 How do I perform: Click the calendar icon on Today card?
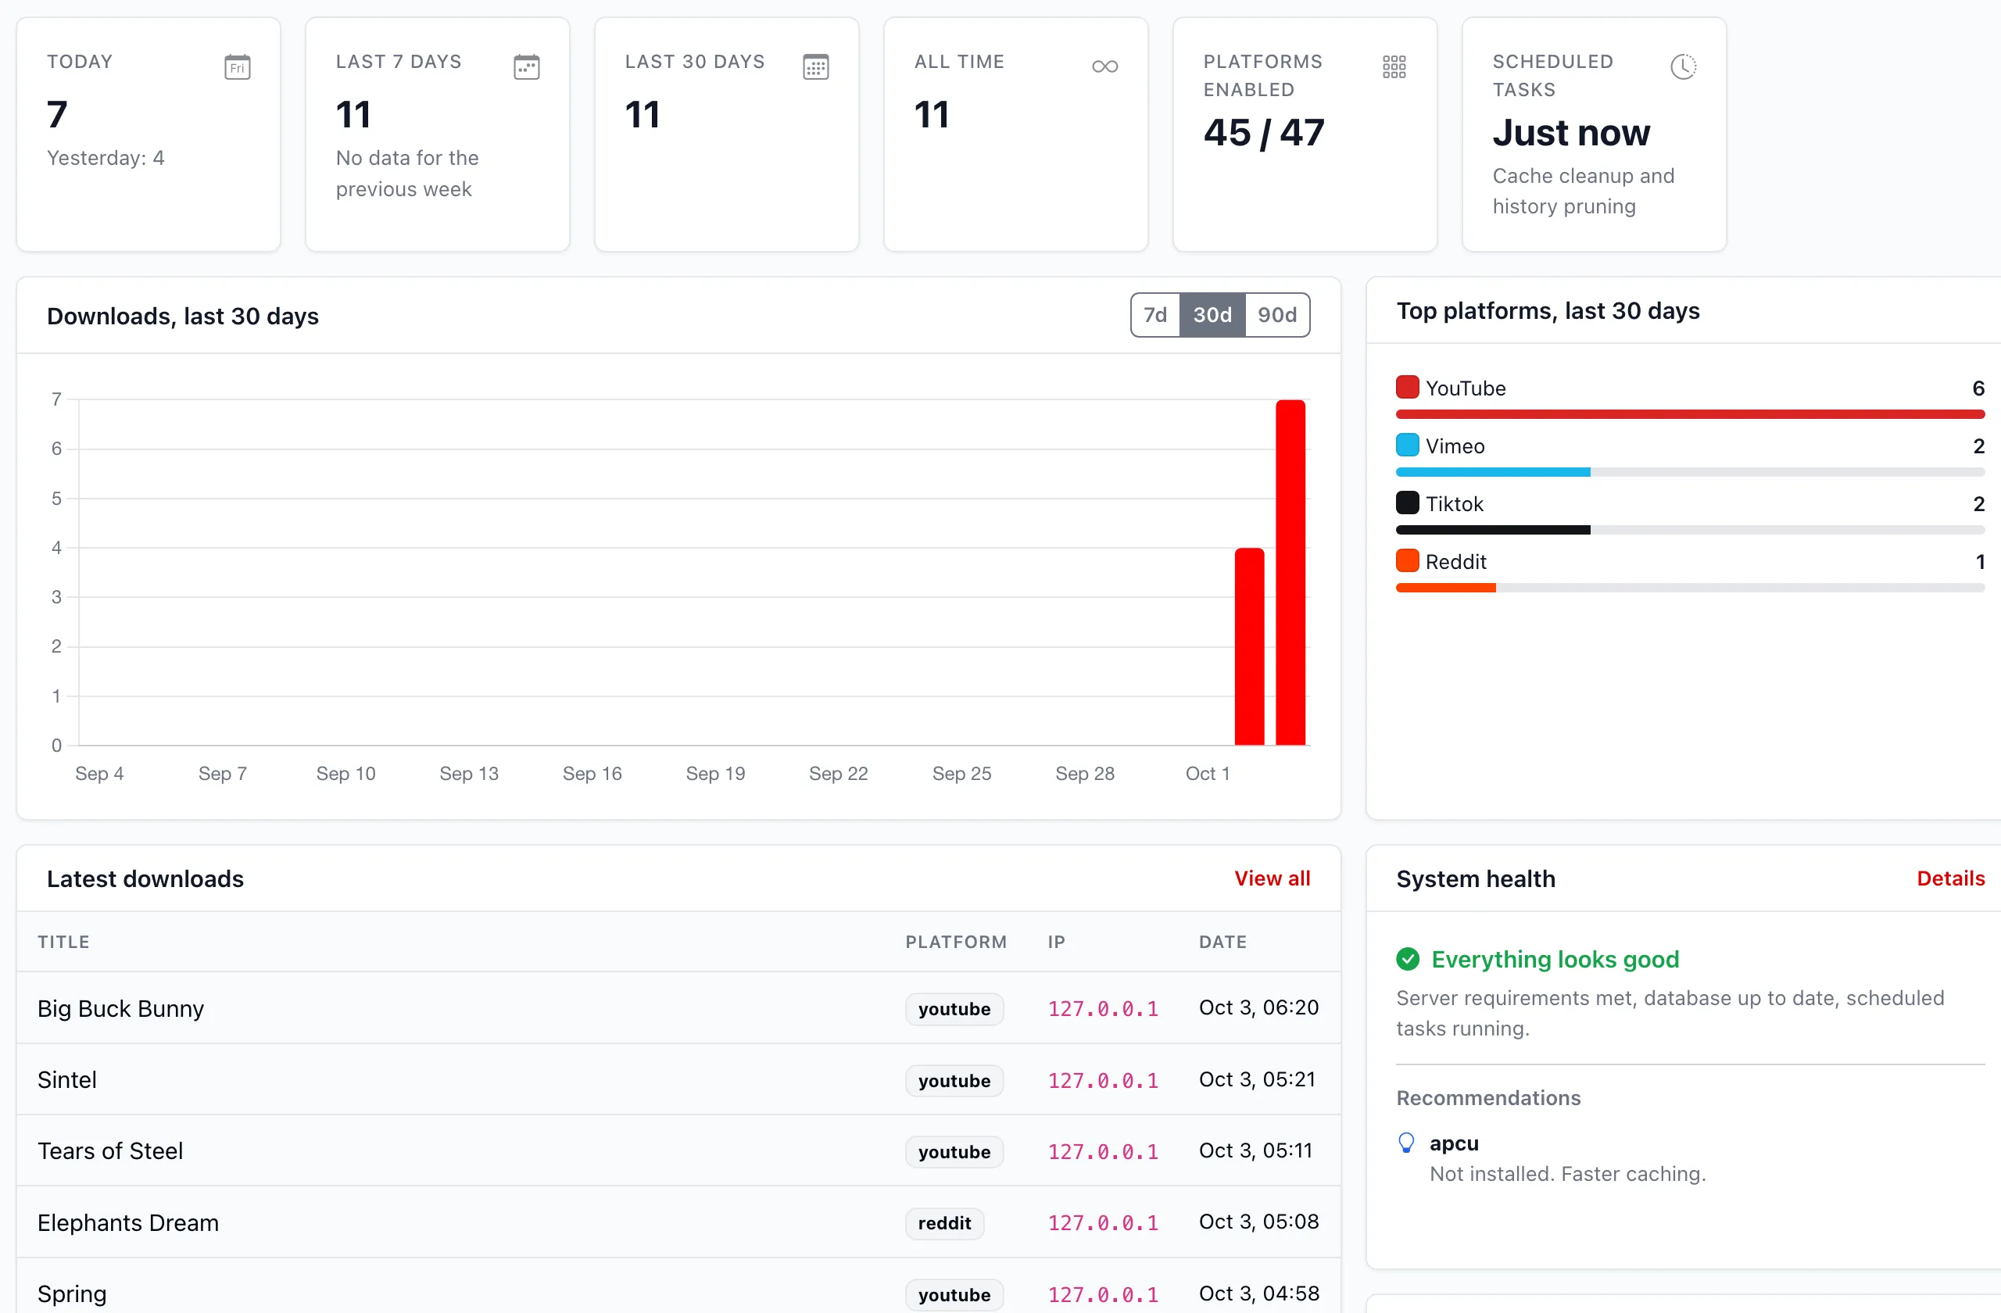coord(237,66)
